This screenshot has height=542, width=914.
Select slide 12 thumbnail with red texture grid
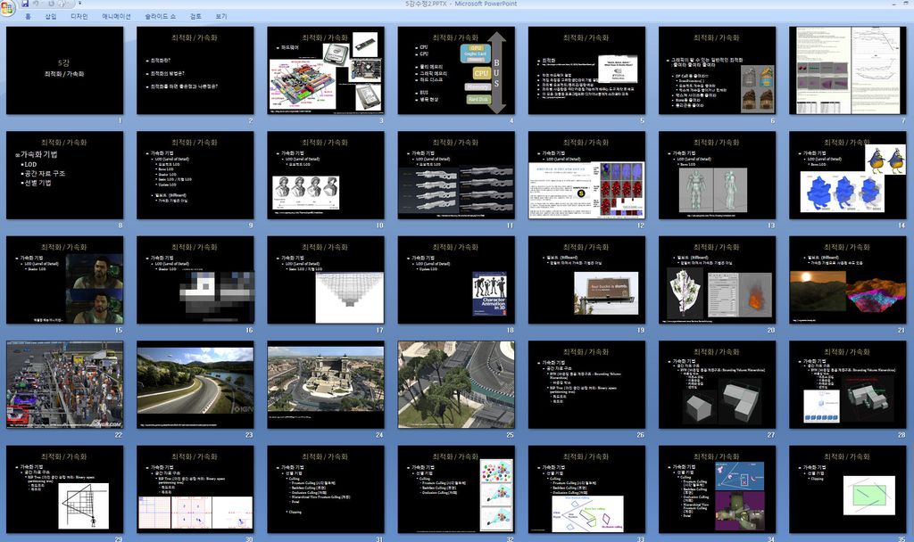[587, 176]
